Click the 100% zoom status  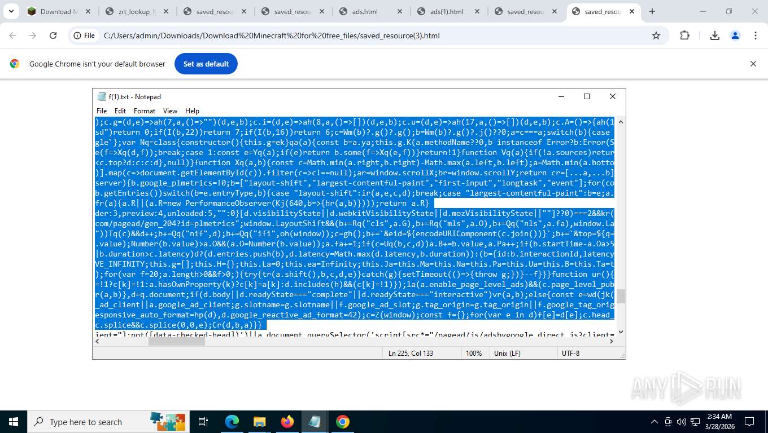click(x=474, y=354)
